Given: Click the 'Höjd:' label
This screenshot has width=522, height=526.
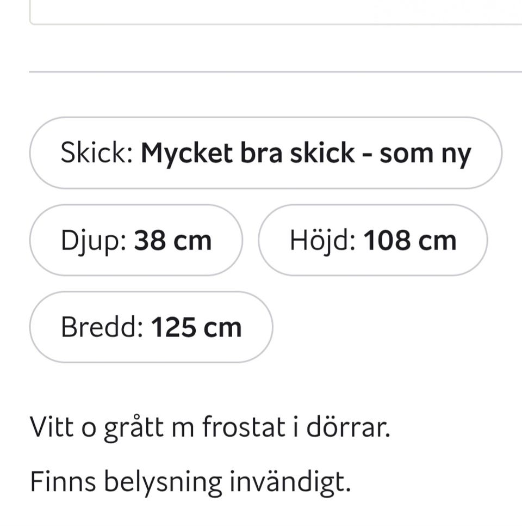Looking at the screenshot, I should [323, 240].
